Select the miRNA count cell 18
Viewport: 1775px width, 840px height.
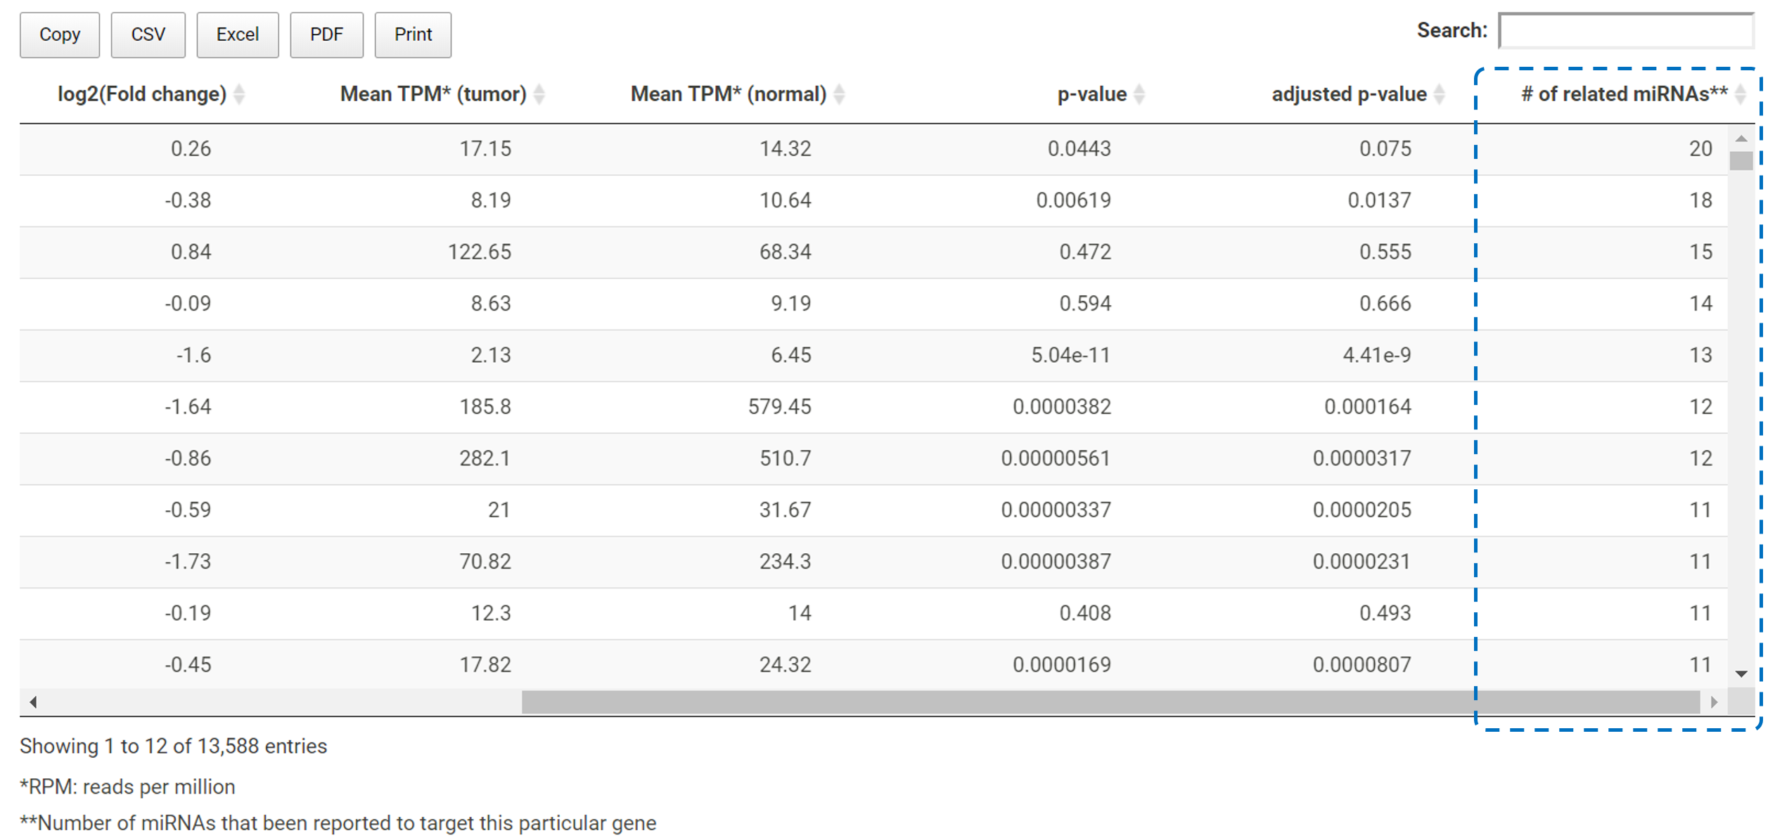click(1701, 200)
